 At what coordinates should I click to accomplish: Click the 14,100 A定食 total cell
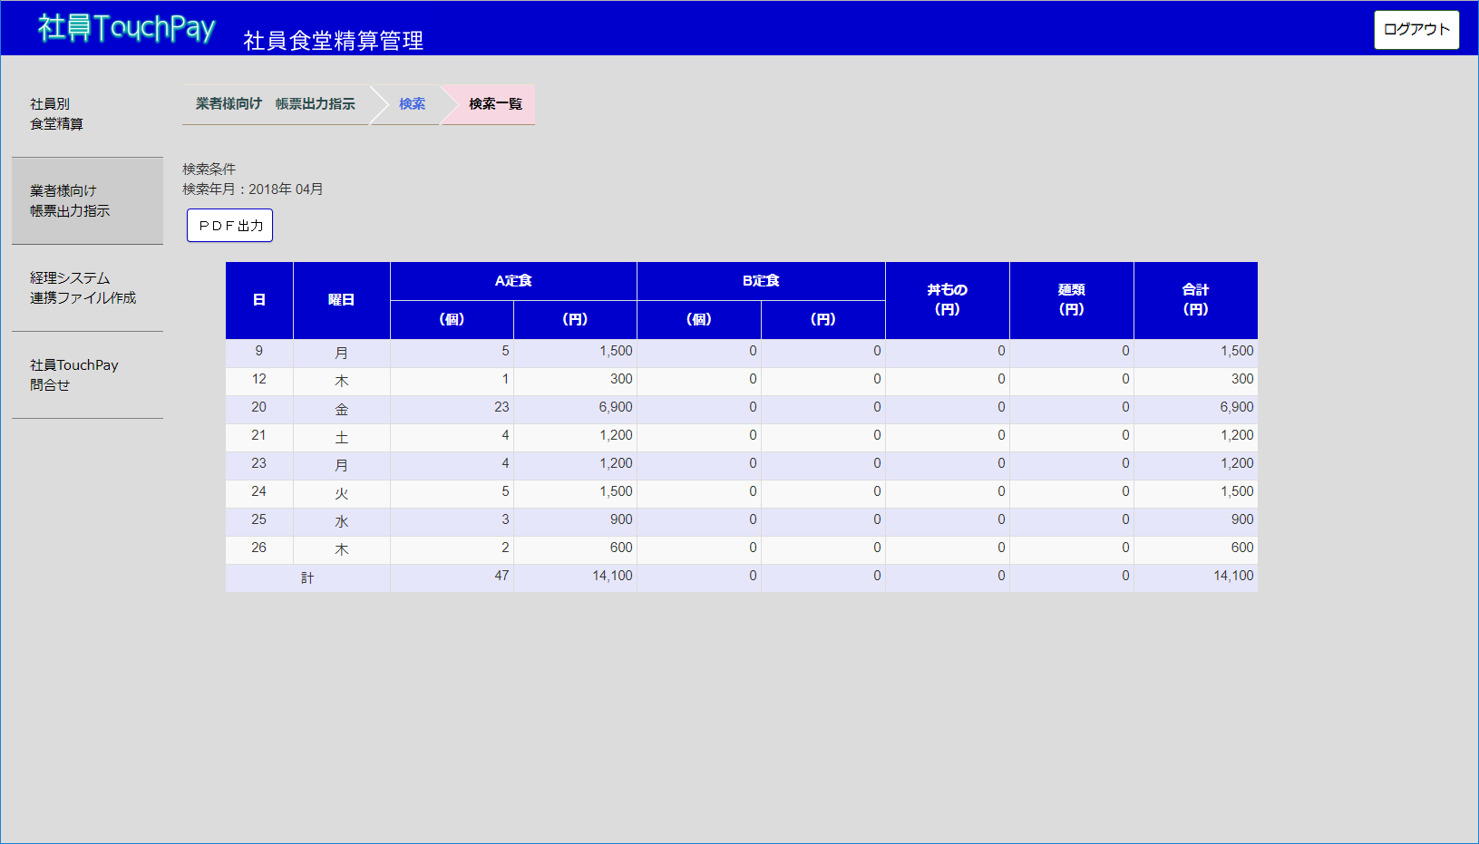tap(575, 577)
